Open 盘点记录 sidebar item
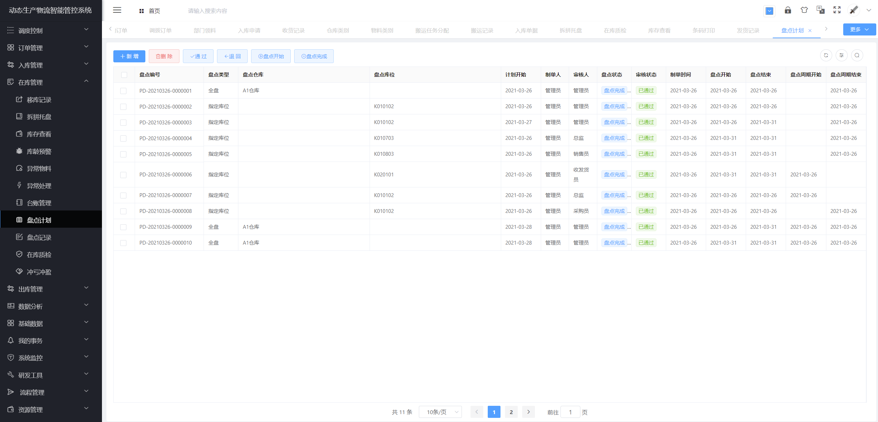This screenshot has width=878, height=422. tap(51, 237)
